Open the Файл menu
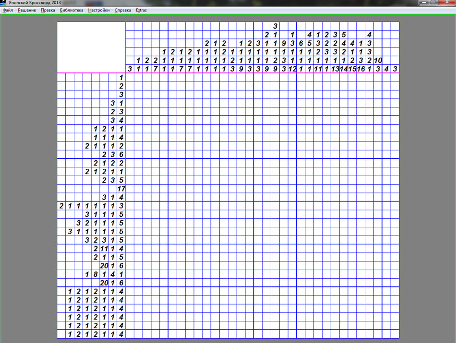The height and width of the screenshot is (343, 456). (x=8, y=10)
